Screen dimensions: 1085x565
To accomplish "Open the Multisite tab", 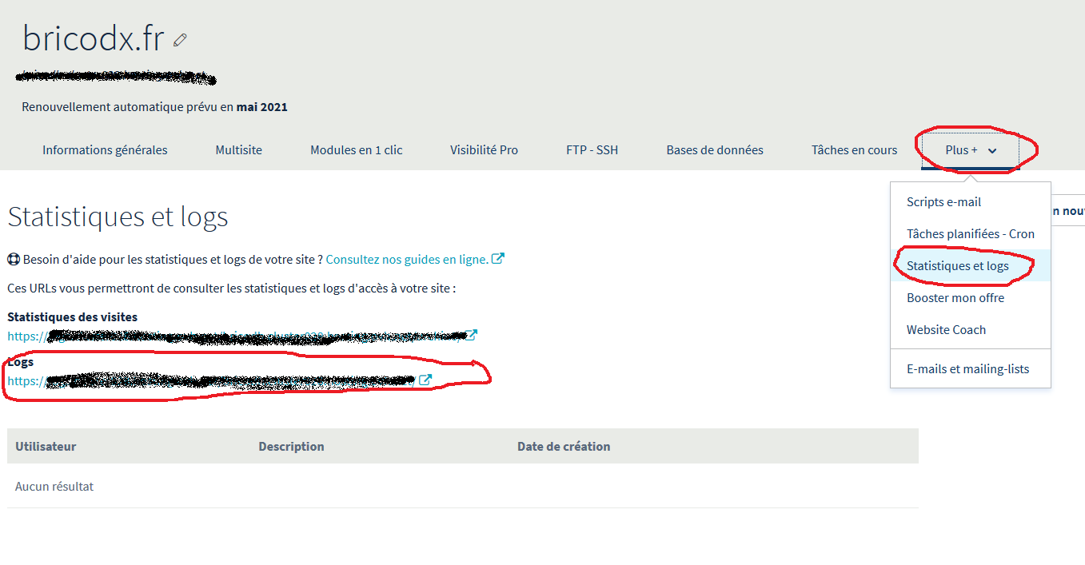I will click(238, 150).
